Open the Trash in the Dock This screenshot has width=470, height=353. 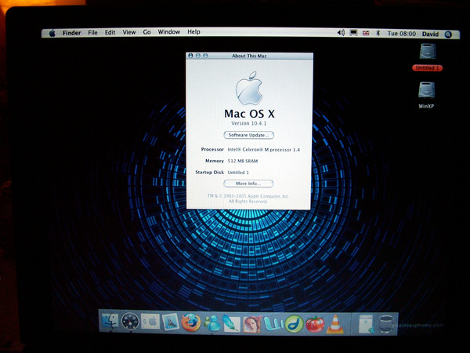coord(386,324)
